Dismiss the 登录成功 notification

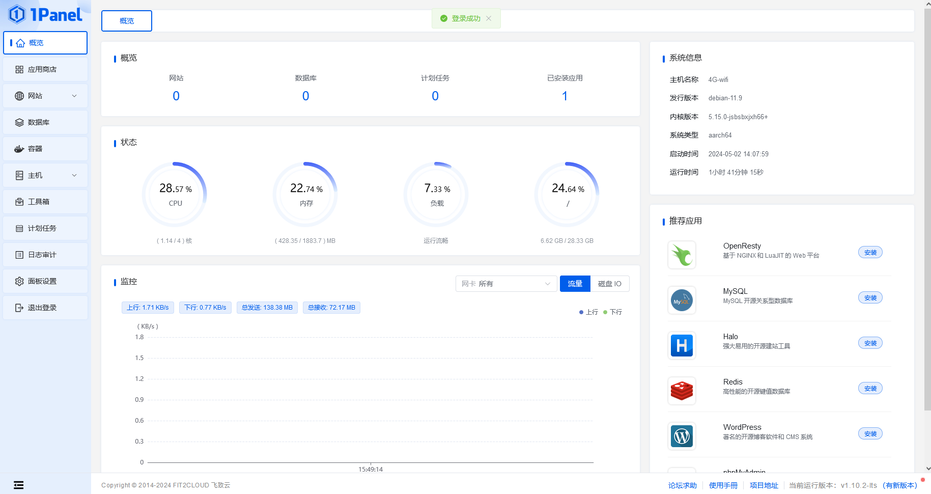pos(489,18)
